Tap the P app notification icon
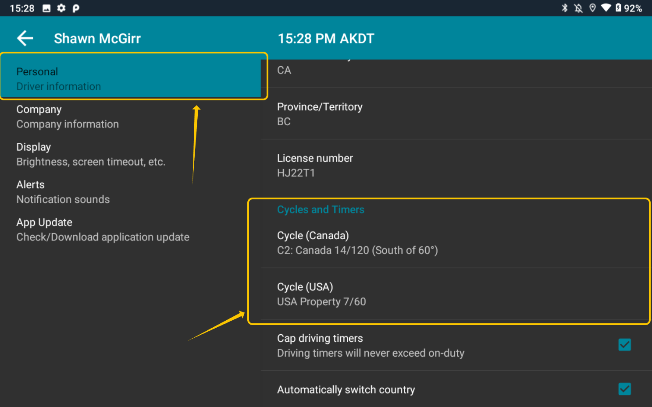The image size is (652, 407). [76, 8]
